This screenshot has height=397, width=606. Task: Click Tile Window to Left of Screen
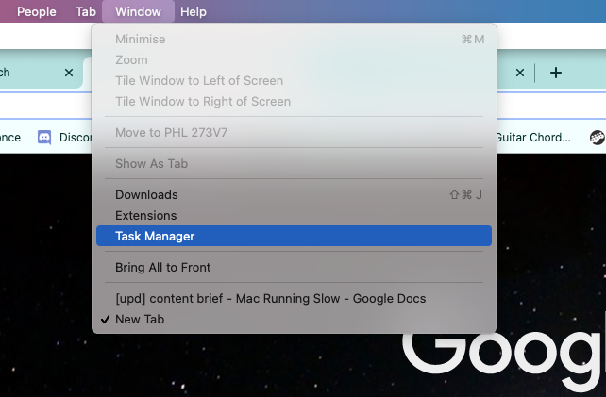[x=294, y=81]
